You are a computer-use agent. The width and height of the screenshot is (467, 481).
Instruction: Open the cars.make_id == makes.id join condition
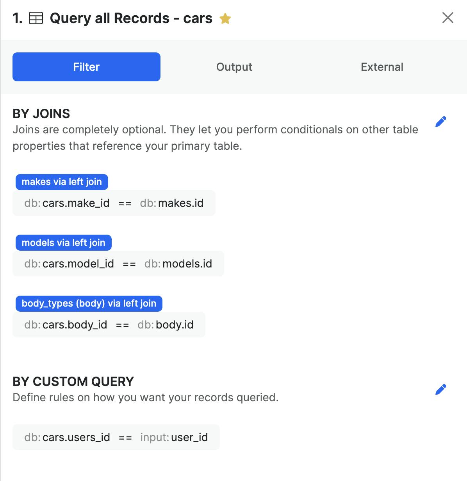pyautogui.click(x=114, y=203)
